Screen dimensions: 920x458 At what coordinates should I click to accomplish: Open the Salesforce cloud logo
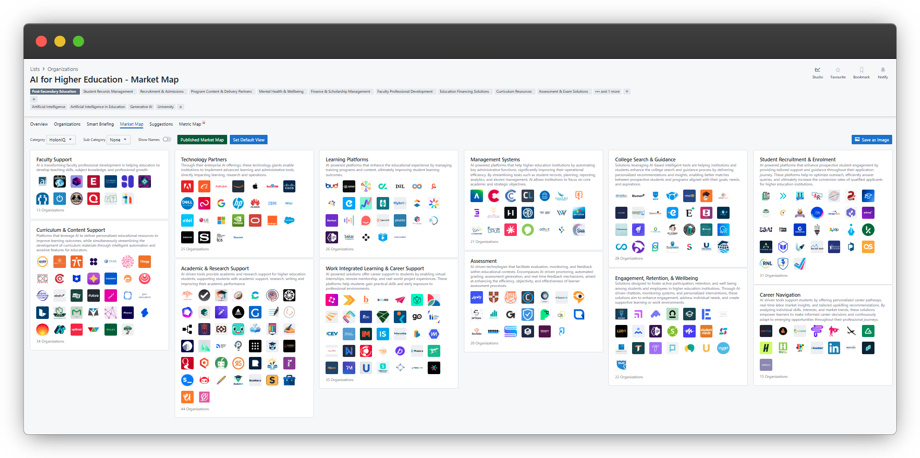[289, 220]
